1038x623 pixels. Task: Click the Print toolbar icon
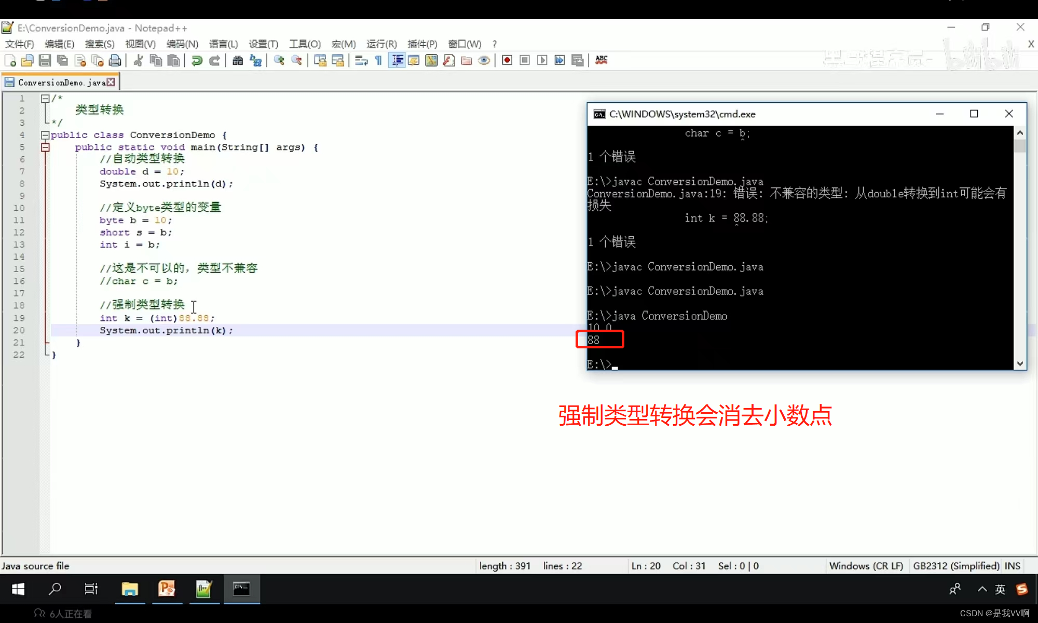115,61
